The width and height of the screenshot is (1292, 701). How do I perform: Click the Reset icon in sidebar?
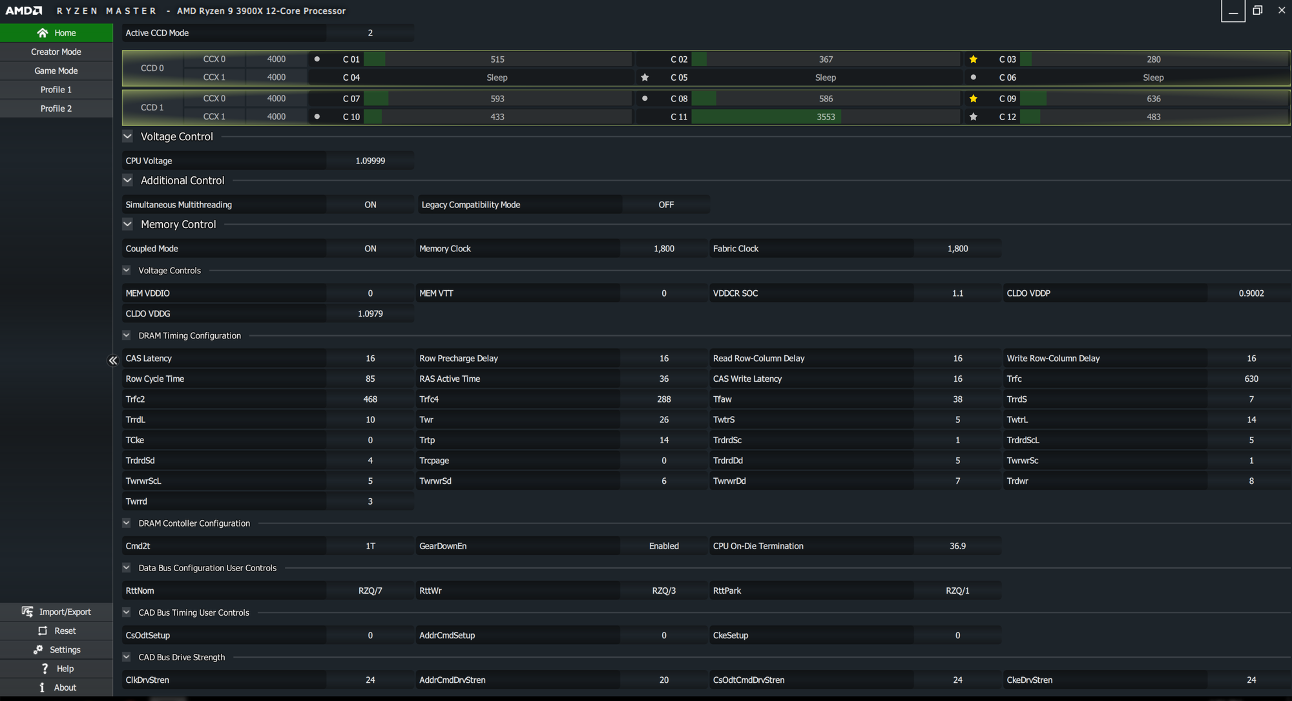click(43, 631)
